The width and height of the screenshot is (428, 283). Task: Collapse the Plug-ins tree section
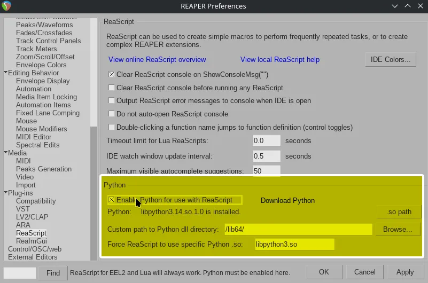pos(5,193)
